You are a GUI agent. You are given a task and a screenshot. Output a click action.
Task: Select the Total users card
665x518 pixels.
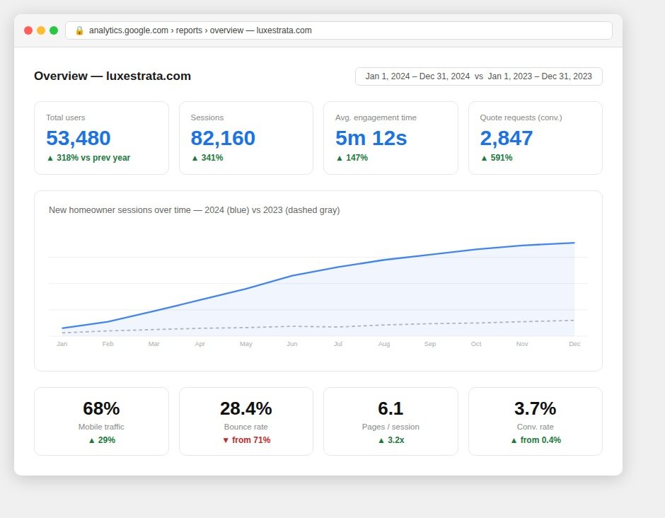[x=101, y=138]
